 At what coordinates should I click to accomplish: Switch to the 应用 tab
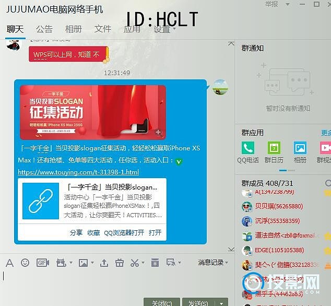point(132,29)
